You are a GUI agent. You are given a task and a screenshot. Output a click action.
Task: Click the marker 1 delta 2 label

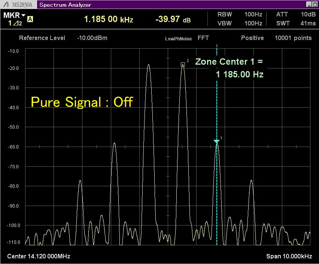tap(15, 23)
